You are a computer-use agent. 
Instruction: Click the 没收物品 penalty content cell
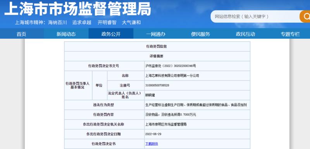[x=197, y=115]
